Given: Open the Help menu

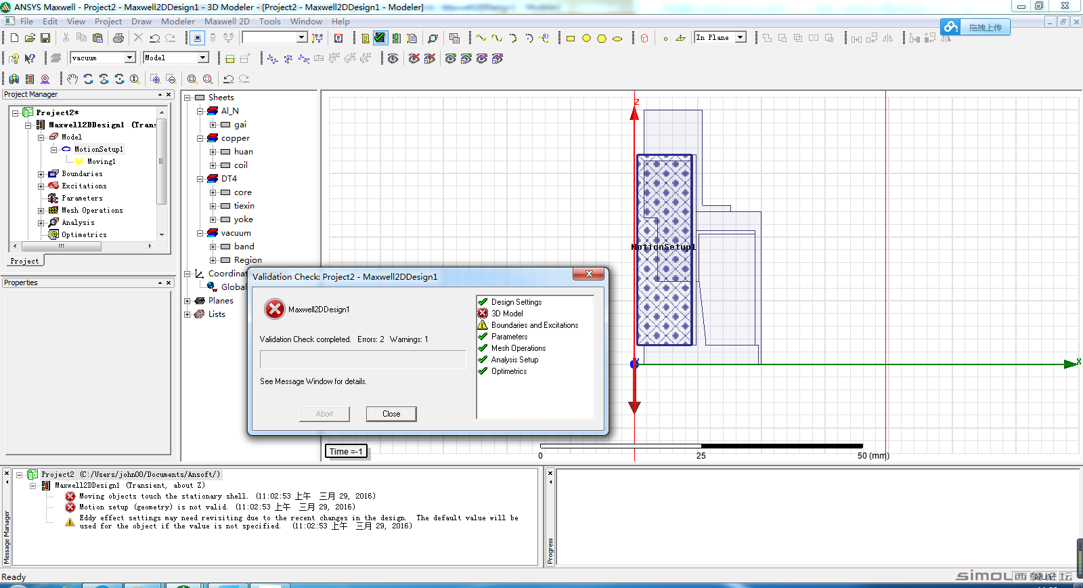Looking at the screenshot, I should coord(340,21).
